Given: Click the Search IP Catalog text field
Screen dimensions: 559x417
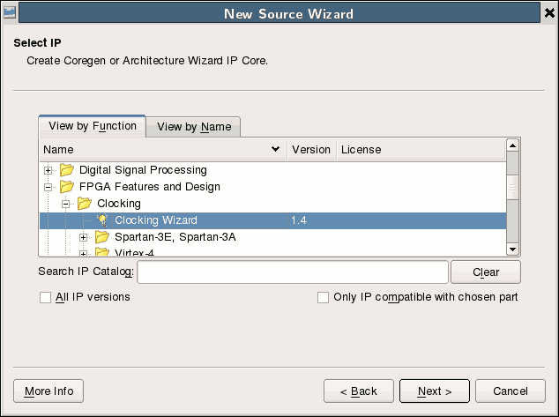Looking at the screenshot, I should (x=293, y=272).
